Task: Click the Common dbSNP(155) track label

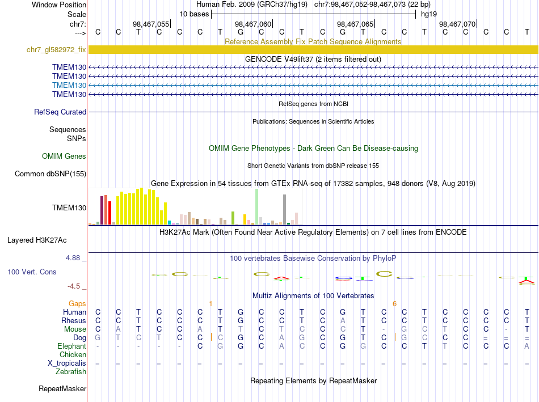Action: click(50, 174)
